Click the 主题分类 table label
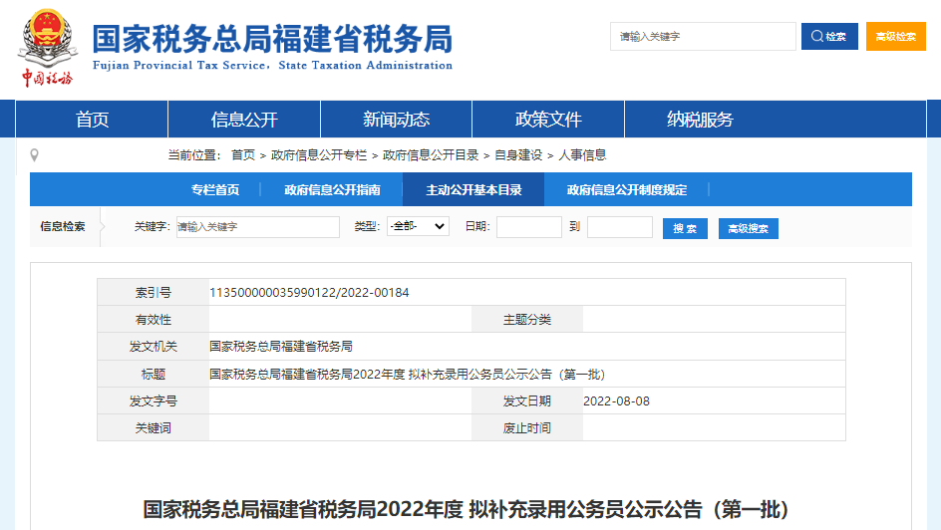Image resolution: width=941 pixels, height=530 pixels. click(x=527, y=320)
